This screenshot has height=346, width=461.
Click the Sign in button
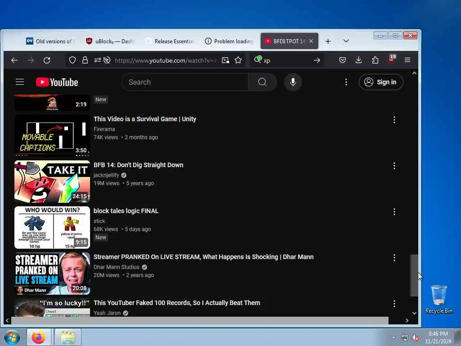pyautogui.click(x=381, y=82)
